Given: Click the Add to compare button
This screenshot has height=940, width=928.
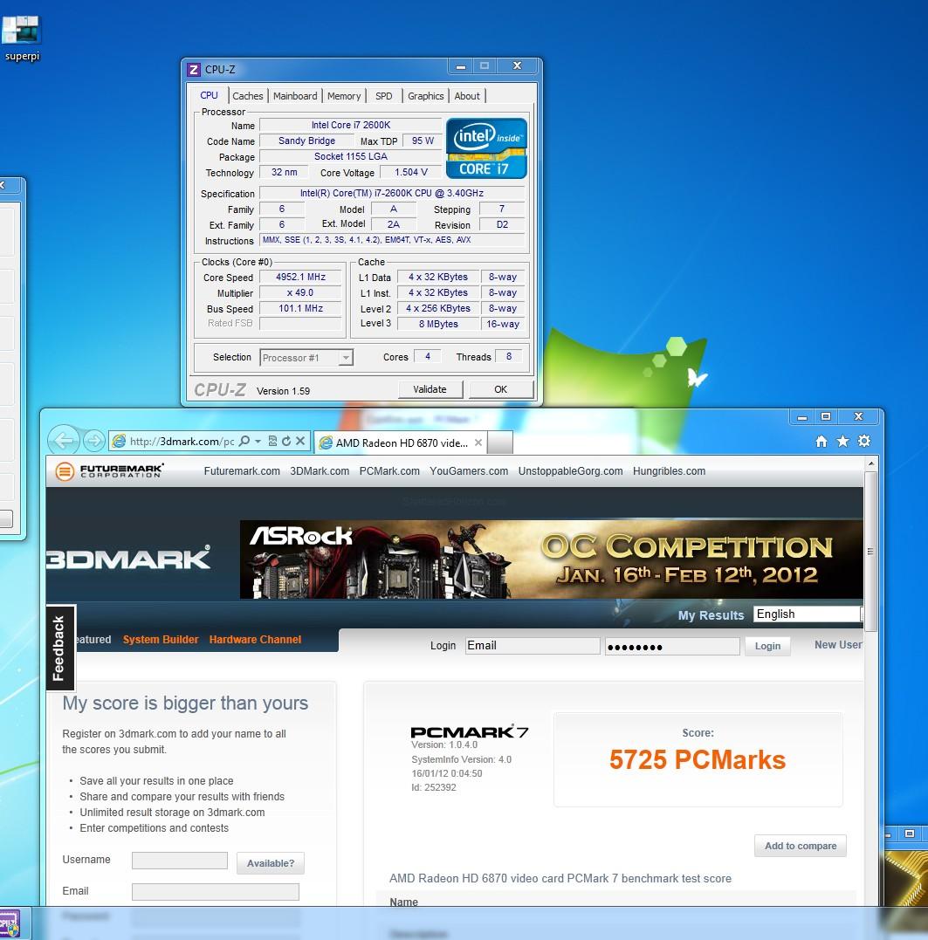Looking at the screenshot, I should tap(801, 846).
